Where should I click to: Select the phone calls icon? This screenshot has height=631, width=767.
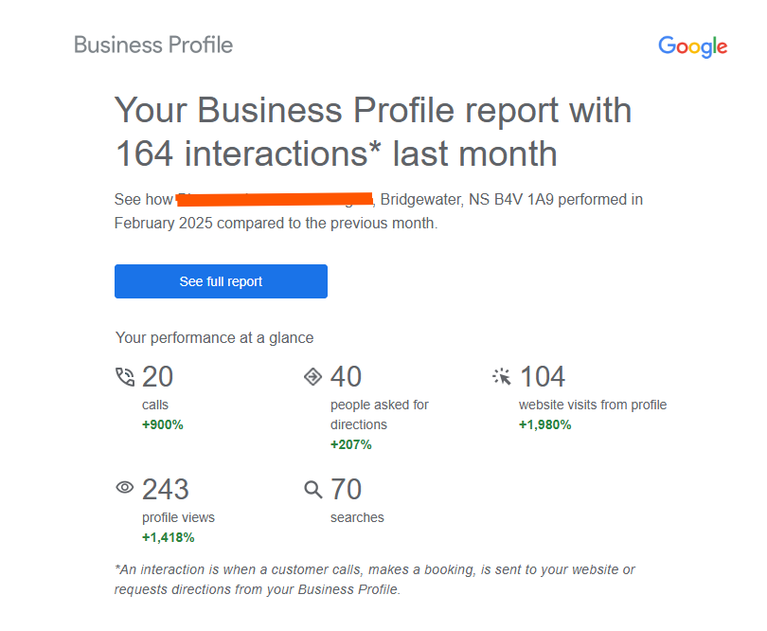[125, 377]
